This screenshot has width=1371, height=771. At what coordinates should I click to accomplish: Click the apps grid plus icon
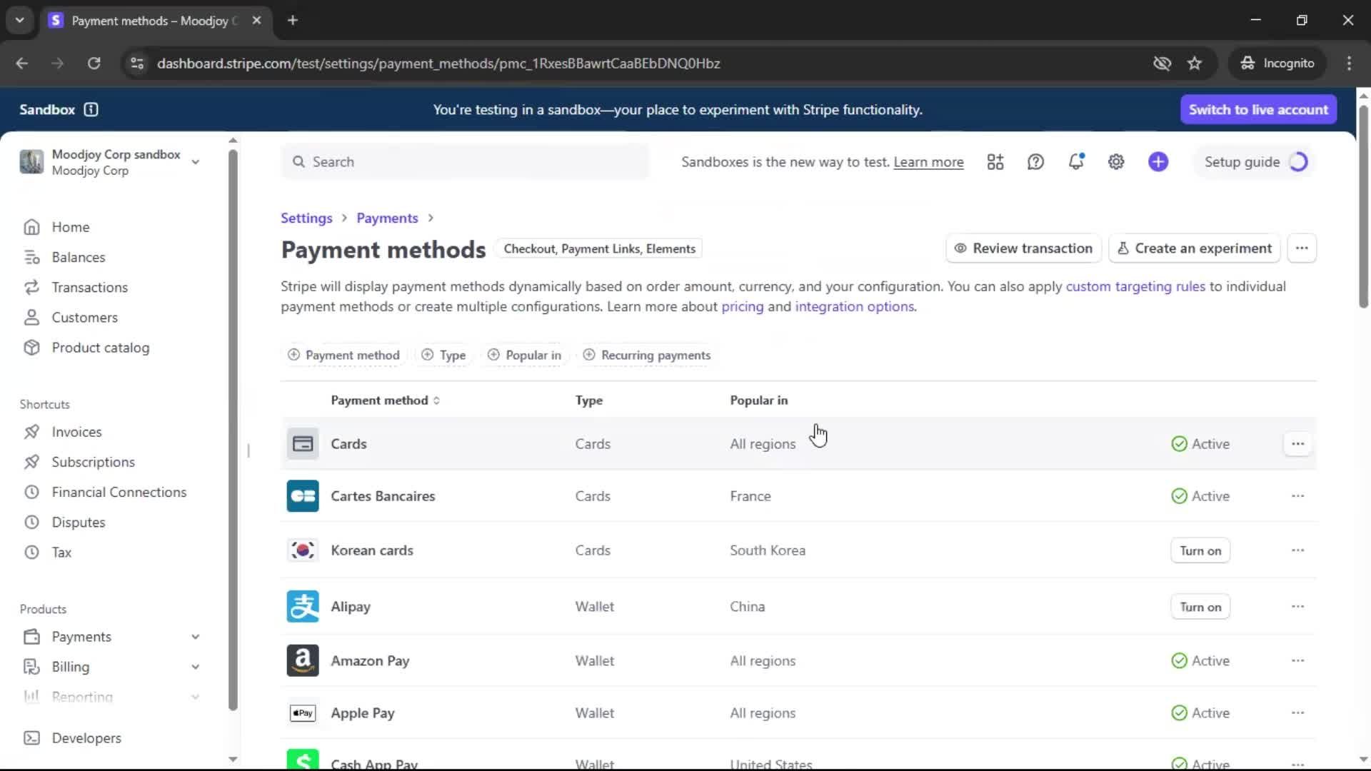[x=995, y=162]
